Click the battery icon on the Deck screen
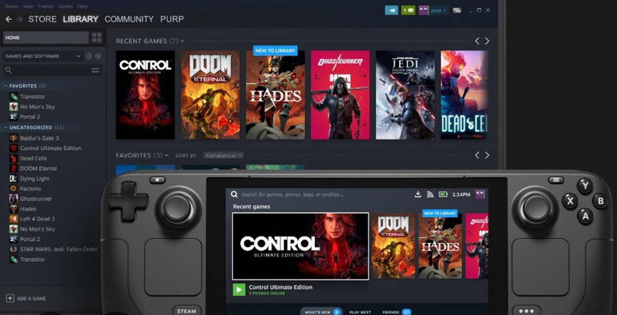 (x=443, y=194)
